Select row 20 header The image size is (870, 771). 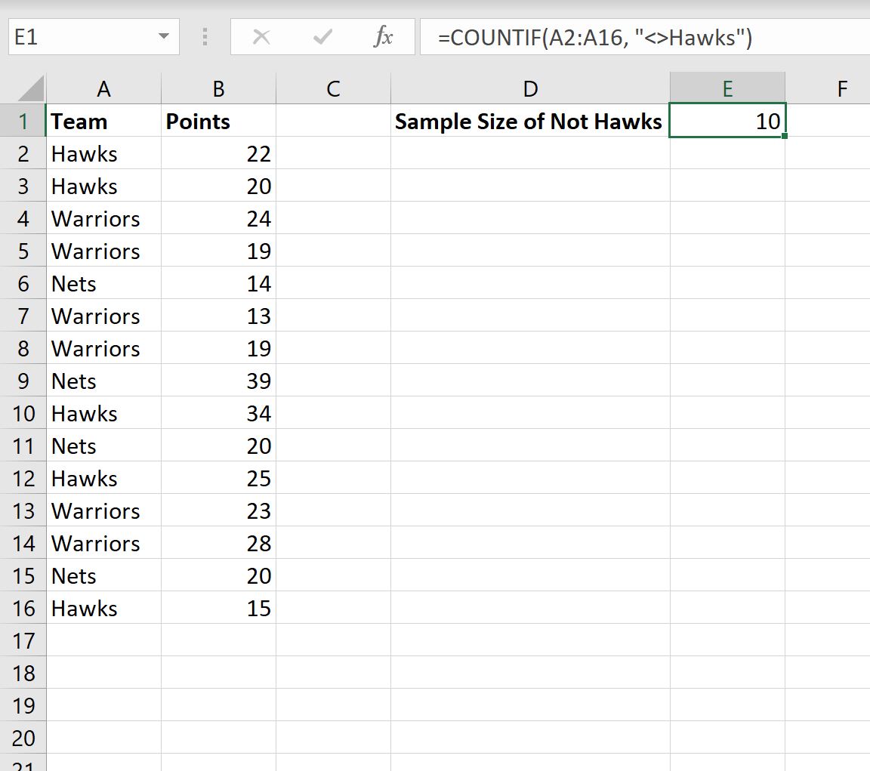pyautogui.click(x=23, y=738)
